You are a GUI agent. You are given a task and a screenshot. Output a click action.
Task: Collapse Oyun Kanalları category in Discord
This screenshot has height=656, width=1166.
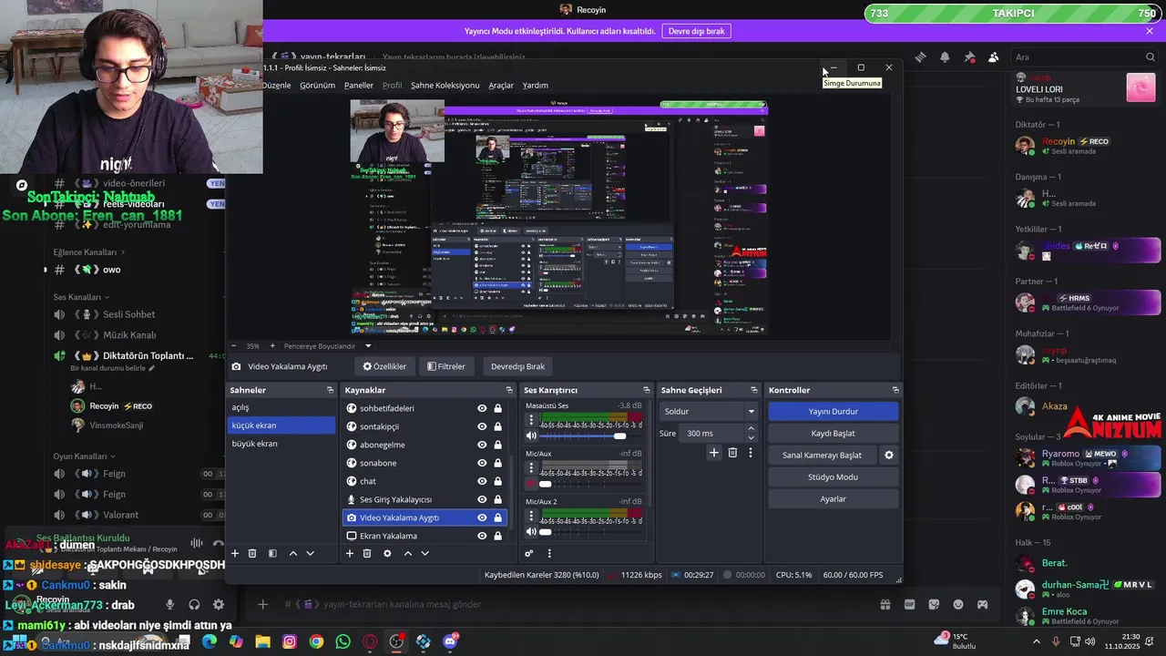pos(85,456)
